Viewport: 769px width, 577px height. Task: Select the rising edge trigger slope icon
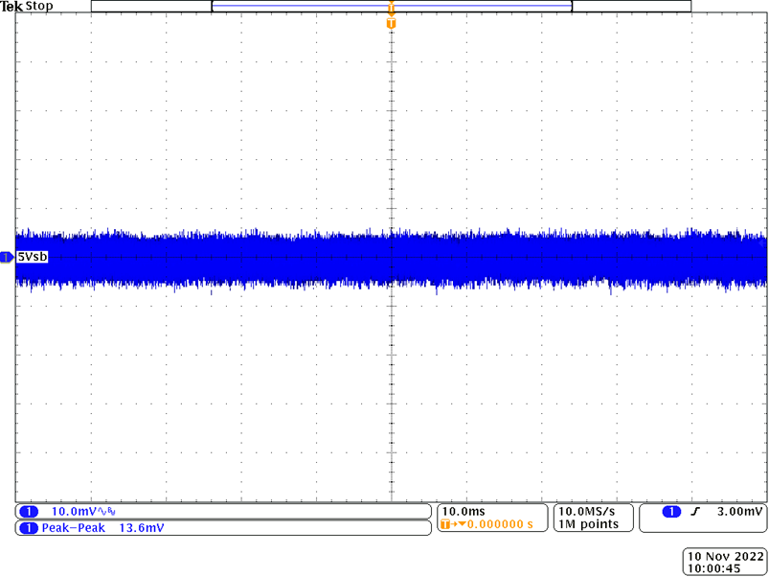pyautogui.click(x=695, y=512)
